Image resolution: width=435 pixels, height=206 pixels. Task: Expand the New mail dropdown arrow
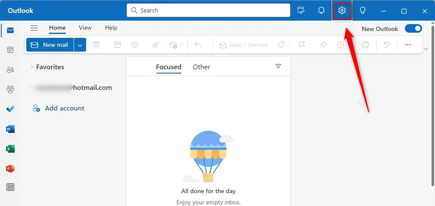coord(80,45)
